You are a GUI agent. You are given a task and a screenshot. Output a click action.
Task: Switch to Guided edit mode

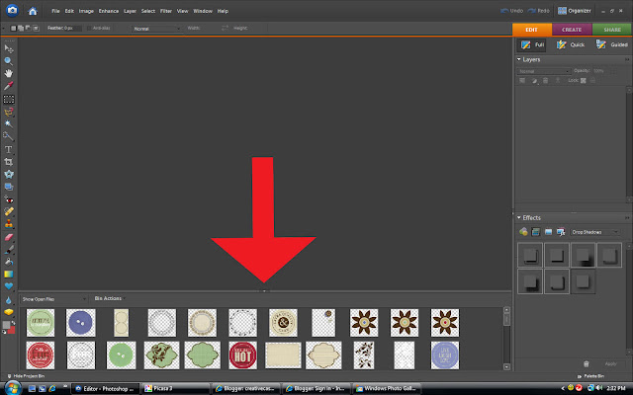(x=612, y=44)
